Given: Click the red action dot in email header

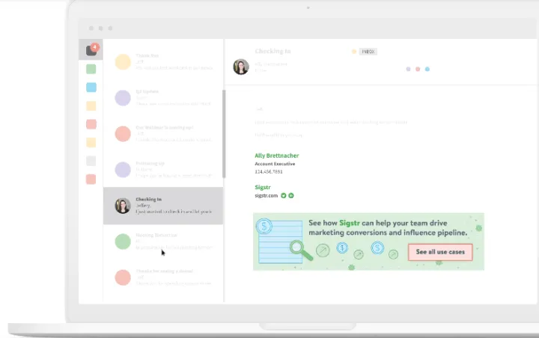Looking at the screenshot, I should coord(418,69).
